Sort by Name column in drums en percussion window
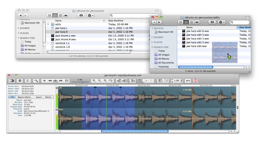 coord(76,21)
